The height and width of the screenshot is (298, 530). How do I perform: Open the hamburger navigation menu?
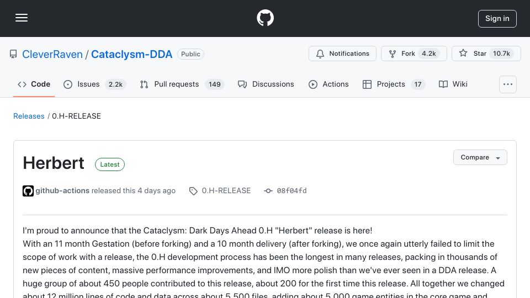[22, 18]
